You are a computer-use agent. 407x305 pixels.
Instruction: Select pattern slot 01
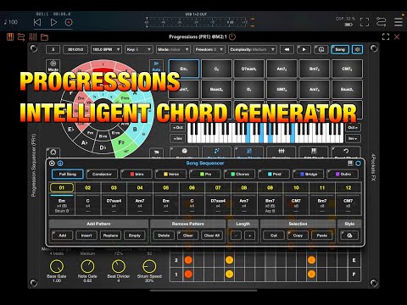point(62,187)
